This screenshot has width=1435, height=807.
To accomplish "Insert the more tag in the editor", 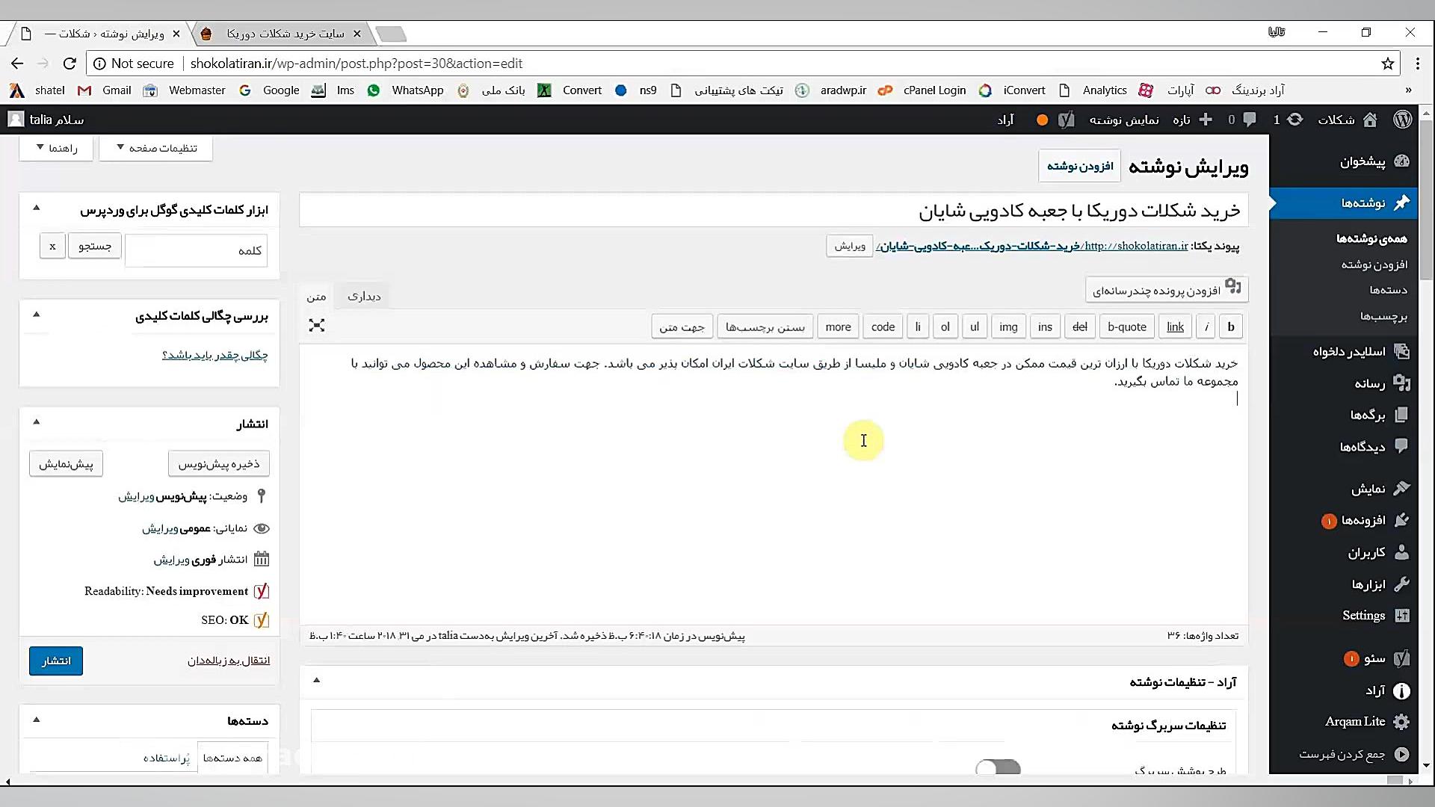I will [838, 327].
